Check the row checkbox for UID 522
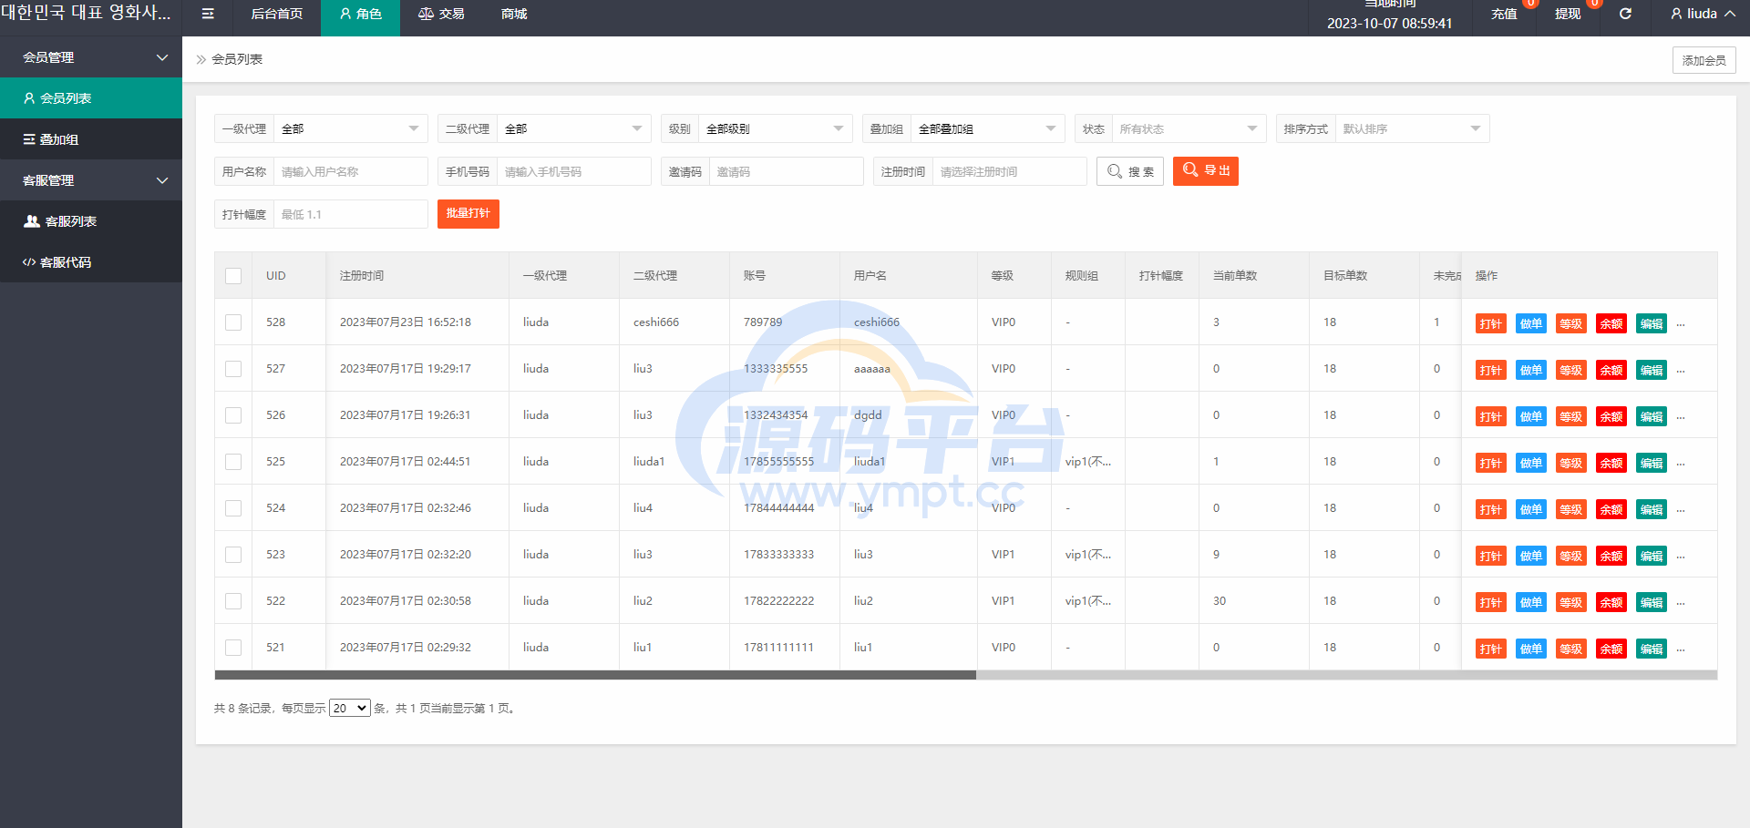1750x828 pixels. (x=233, y=601)
